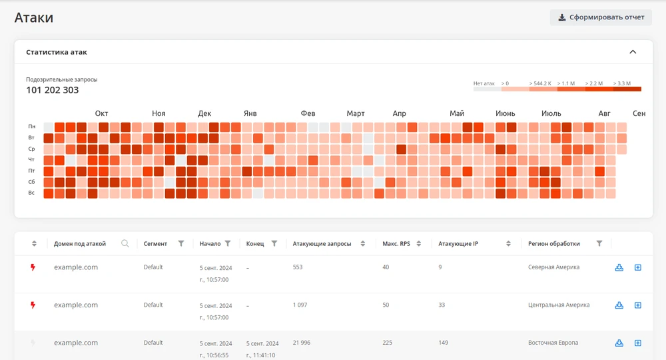The image size is (666, 360).
Task: Open example.com domain in the second row
Action: point(76,305)
